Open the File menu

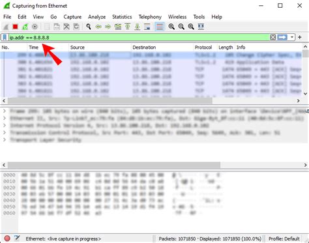click(7, 17)
